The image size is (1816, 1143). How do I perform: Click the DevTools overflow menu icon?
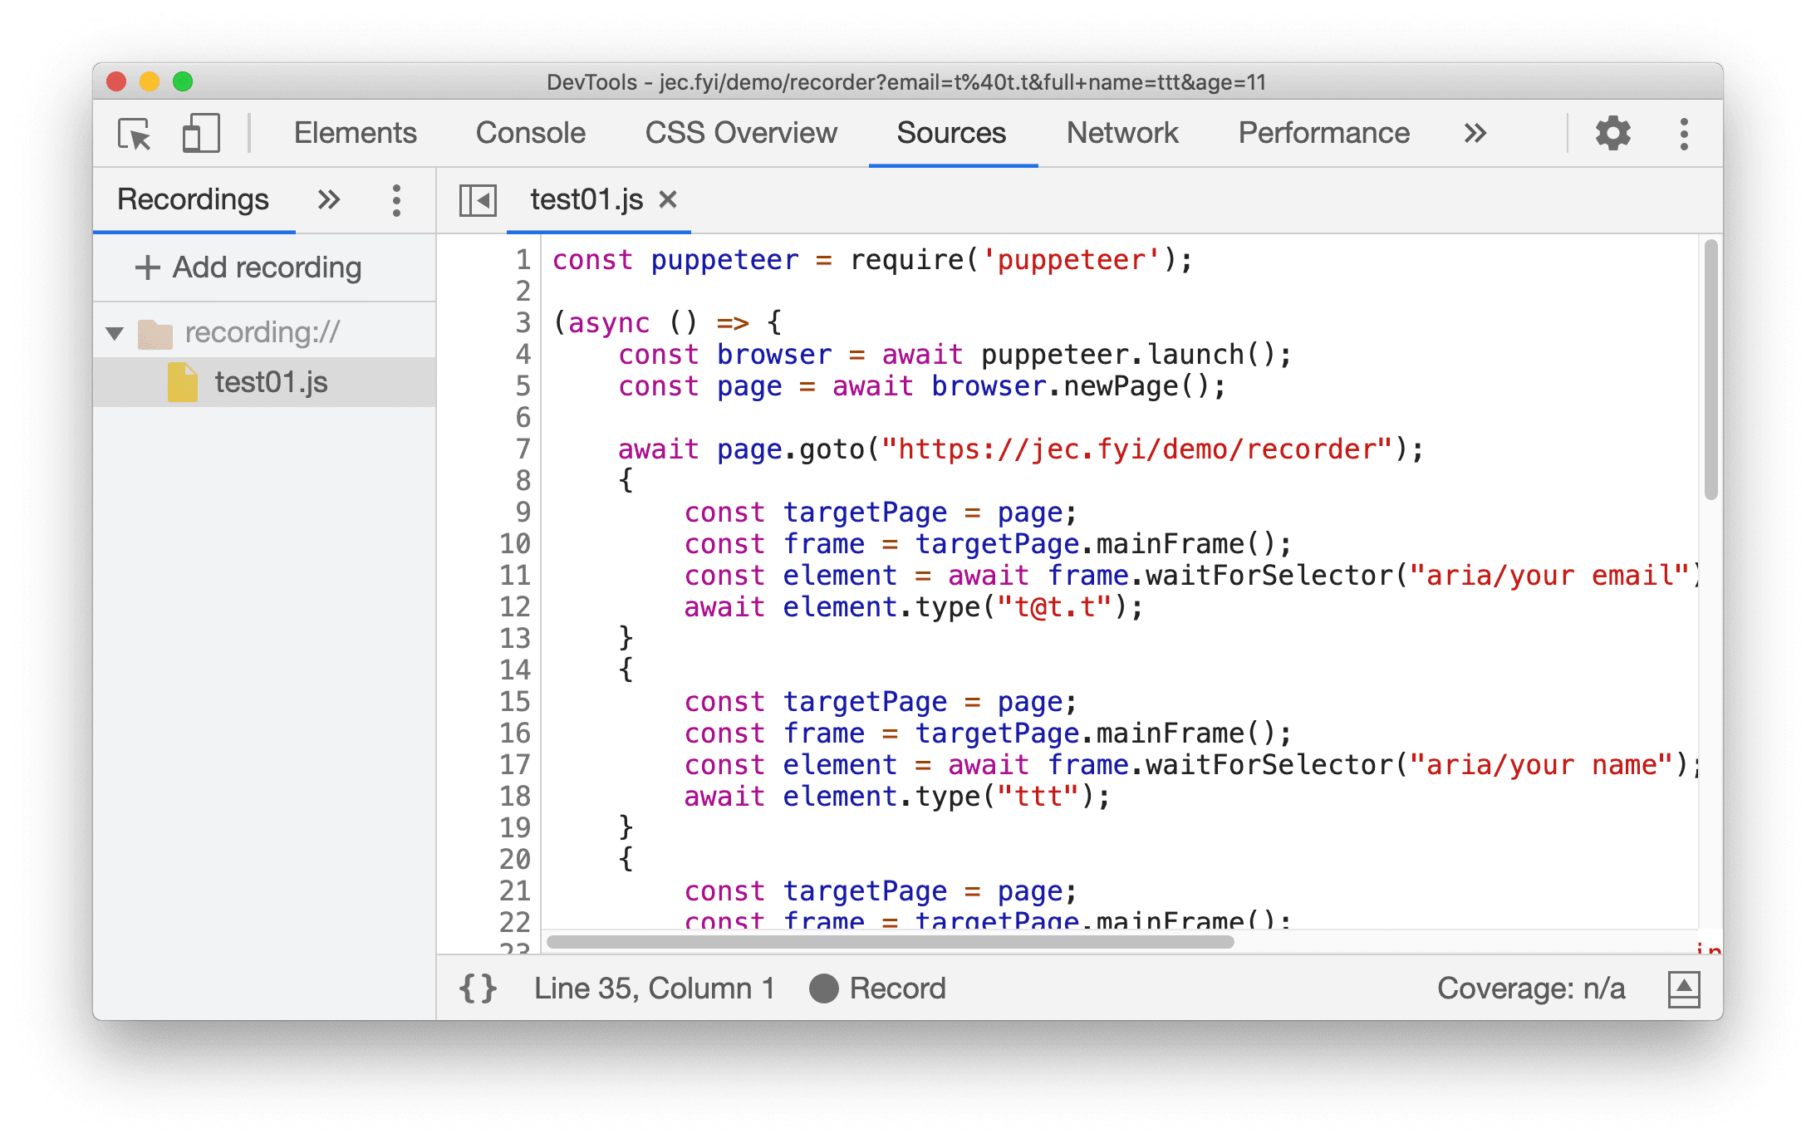pyautogui.click(x=1683, y=133)
